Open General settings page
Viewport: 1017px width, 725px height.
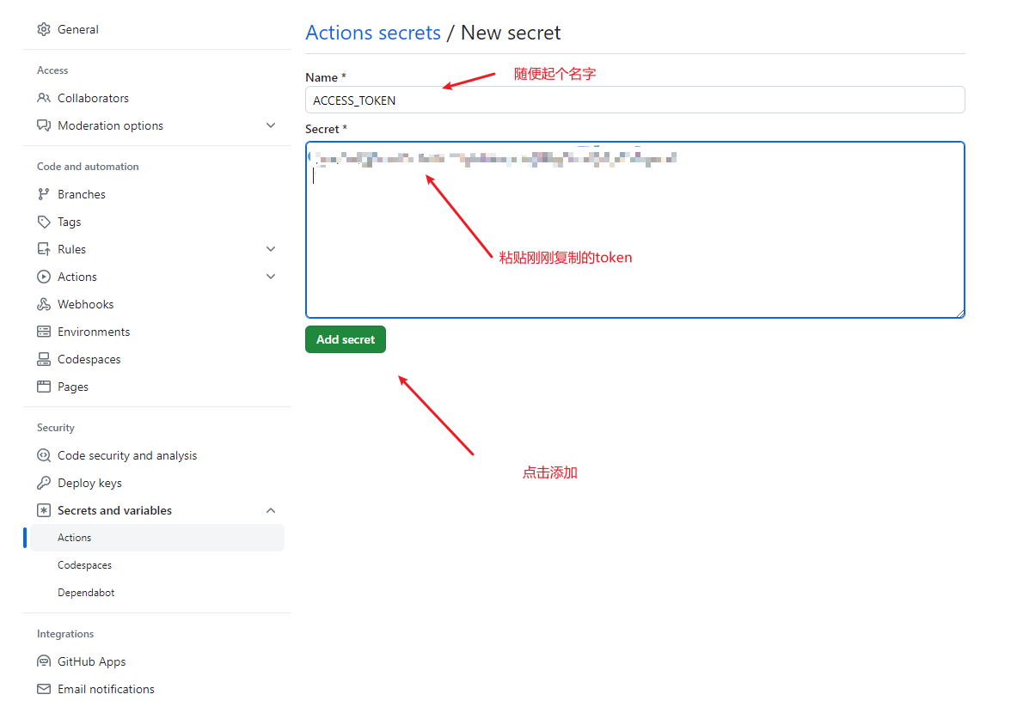(x=78, y=29)
